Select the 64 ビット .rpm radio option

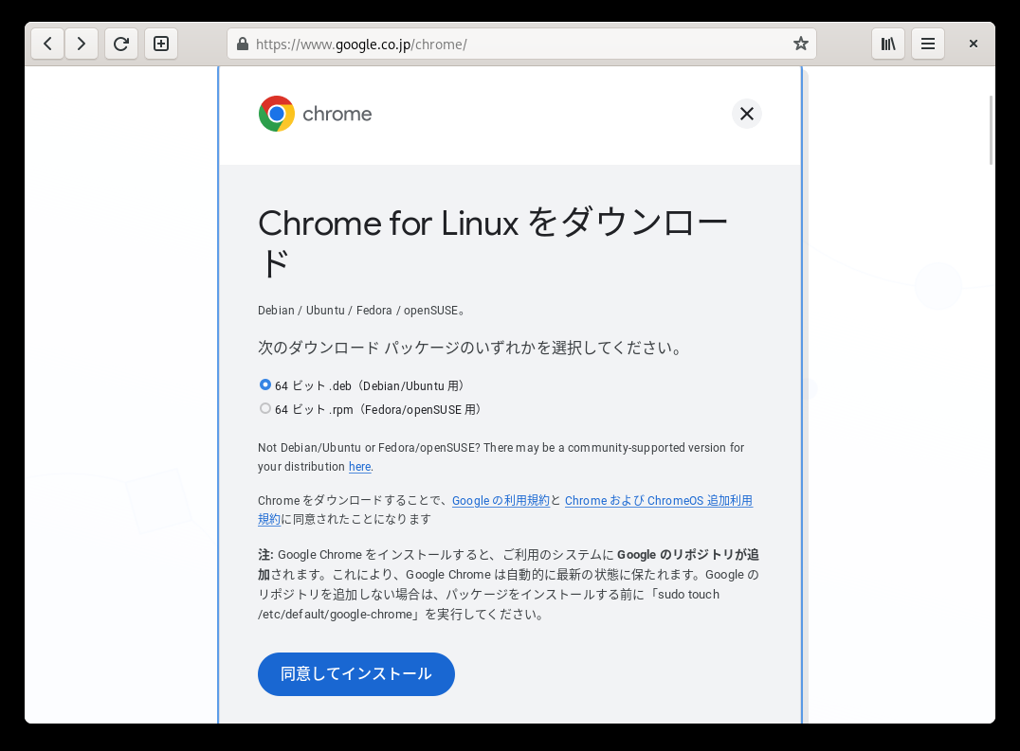tap(264, 408)
